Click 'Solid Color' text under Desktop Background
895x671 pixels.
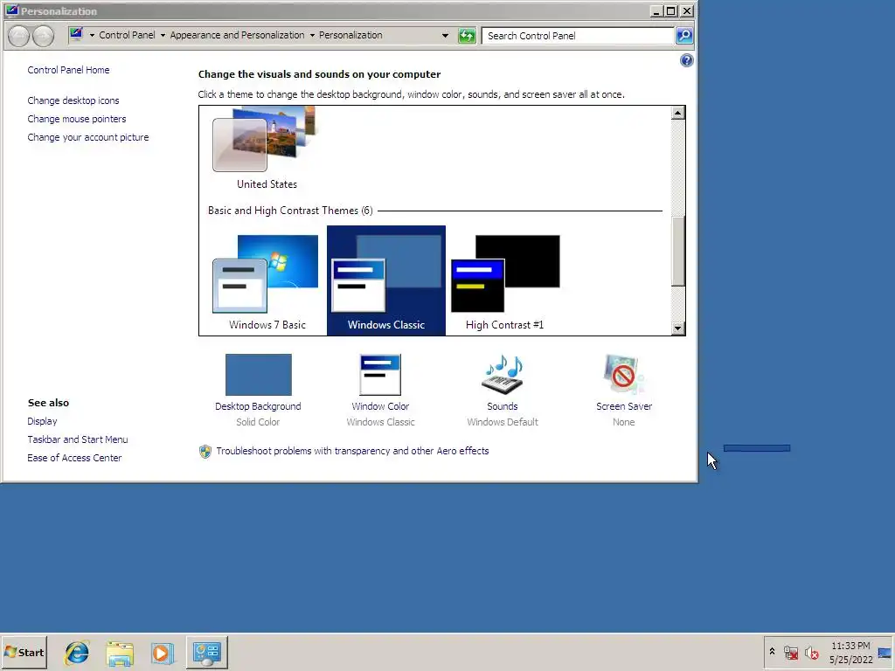(258, 422)
